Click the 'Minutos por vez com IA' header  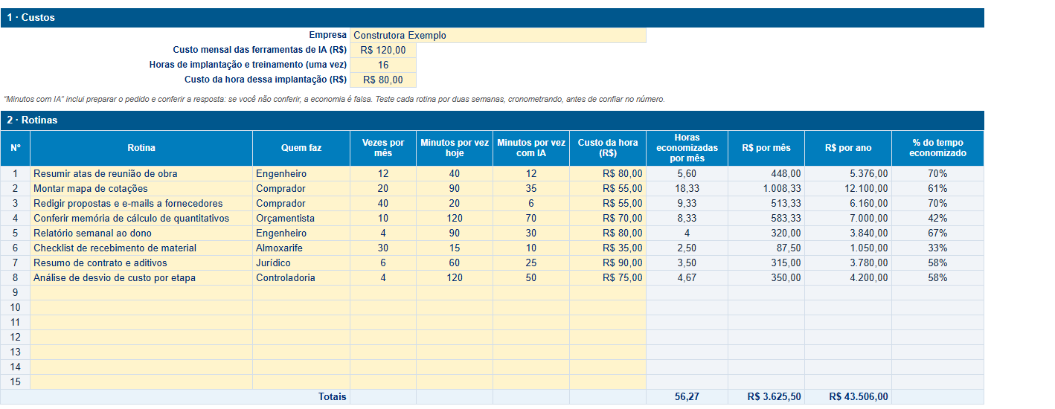[531, 148]
